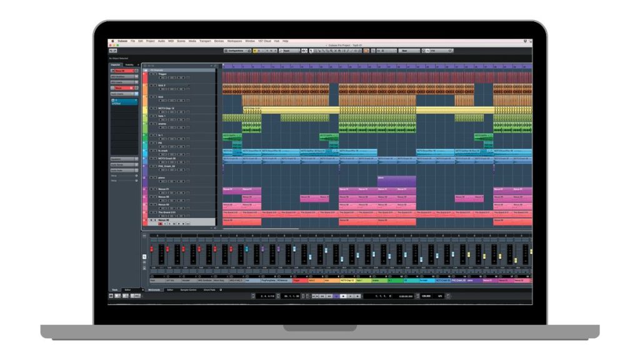This screenshot has width=640, height=360.
Task: Mute the hats 1 track
Action: 151,116
